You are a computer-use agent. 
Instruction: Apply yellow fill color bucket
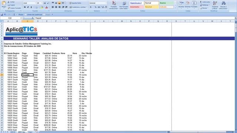point(42,7)
